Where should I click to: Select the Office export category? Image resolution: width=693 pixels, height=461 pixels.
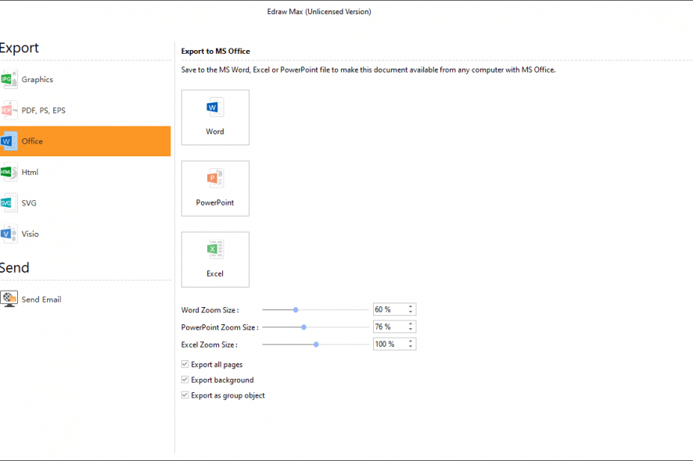coord(85,141)
